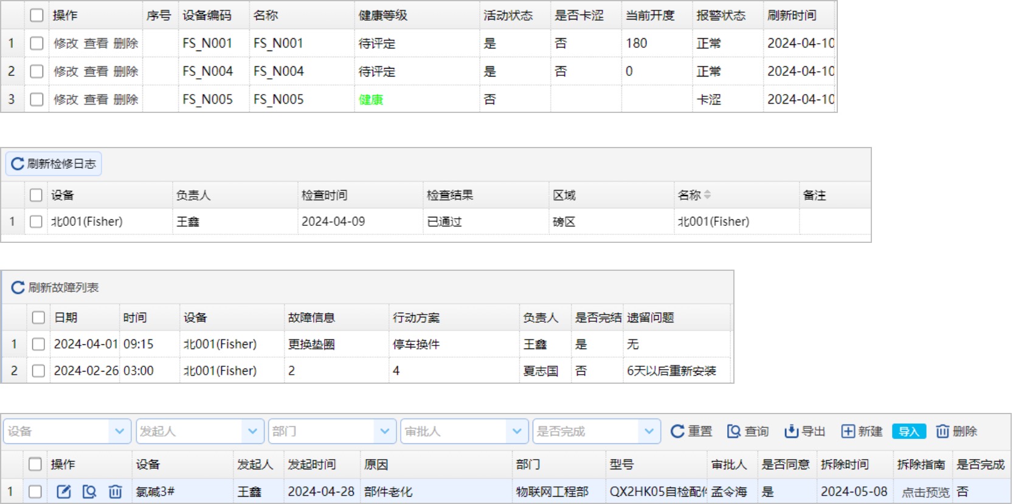Tick the checkbox for the 2024-02-26 fault row
This screenshot has width=1013, height=504.
click(38, 371)
